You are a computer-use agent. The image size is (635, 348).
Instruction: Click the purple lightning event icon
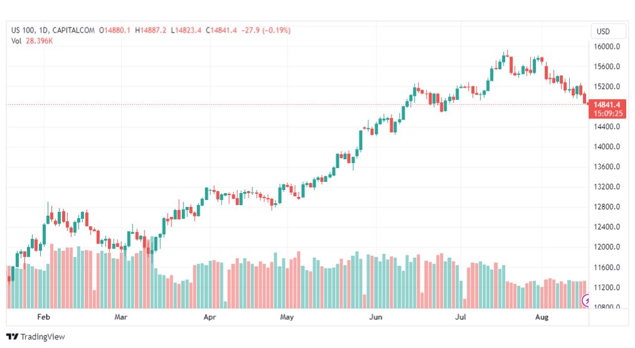(x=585, y=300)
